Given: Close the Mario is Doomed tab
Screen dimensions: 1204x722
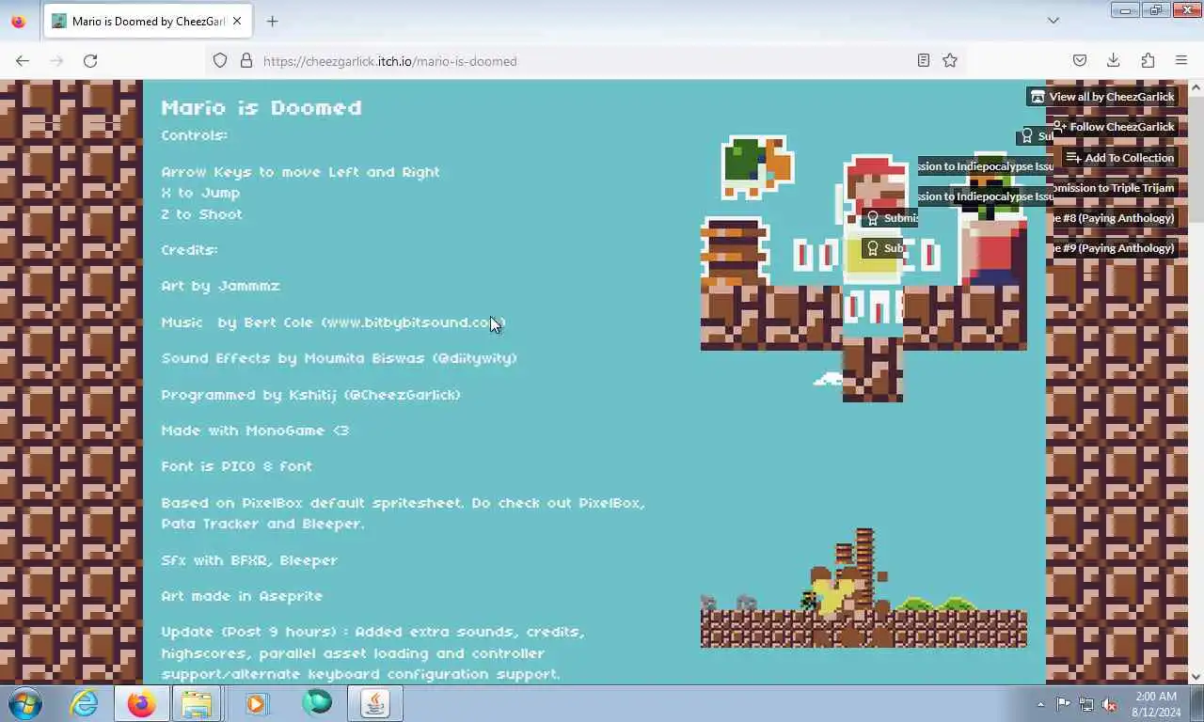Looking at the screenshot, I should click(237, 21).
